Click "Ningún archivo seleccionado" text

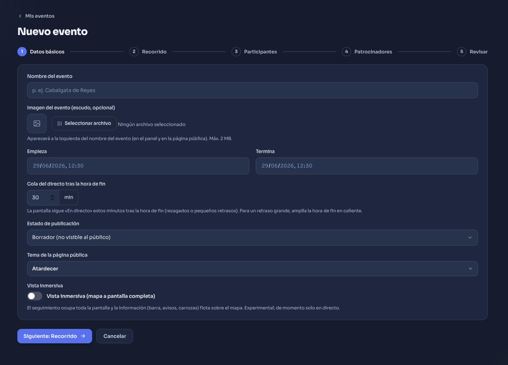click(x=152, y=124)
